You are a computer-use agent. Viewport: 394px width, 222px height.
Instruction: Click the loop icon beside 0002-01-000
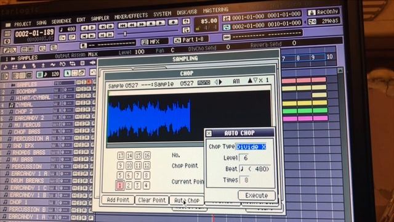[x=227, y=27]
